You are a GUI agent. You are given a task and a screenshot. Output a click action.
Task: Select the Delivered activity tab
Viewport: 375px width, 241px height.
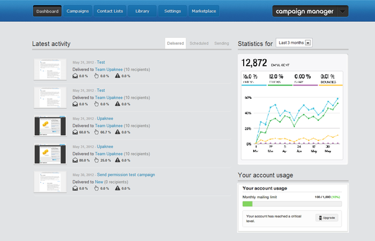(x=175, y=43)
